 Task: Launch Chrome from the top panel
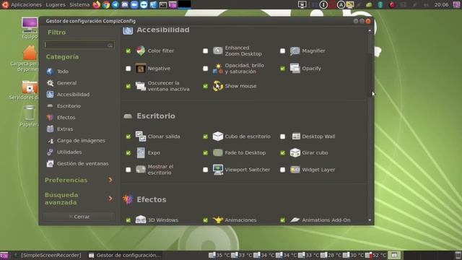click(106, 4)
